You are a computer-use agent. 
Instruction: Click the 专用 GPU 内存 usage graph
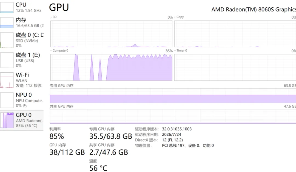173,96
